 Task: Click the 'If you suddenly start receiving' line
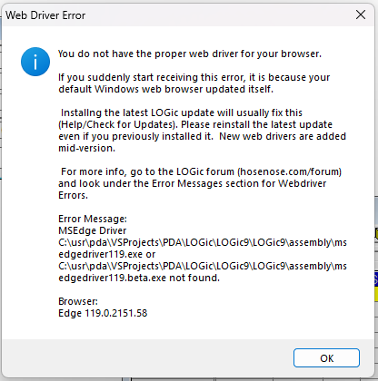[x=194, y=77]
